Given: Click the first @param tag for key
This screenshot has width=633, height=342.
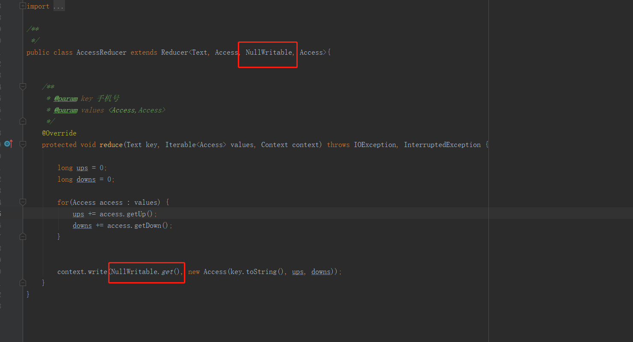Looking at the screenshot, I should (x=66, y=99).
